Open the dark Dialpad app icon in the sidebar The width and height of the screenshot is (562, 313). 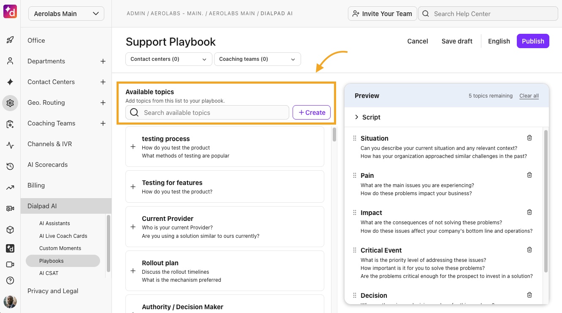pyautogui.click(x=10, y=248)
